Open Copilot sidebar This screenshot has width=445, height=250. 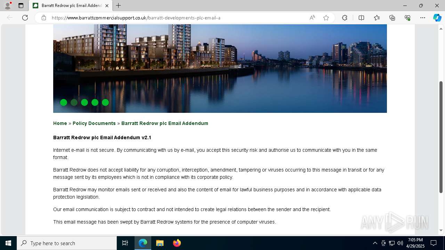[437, 18]
